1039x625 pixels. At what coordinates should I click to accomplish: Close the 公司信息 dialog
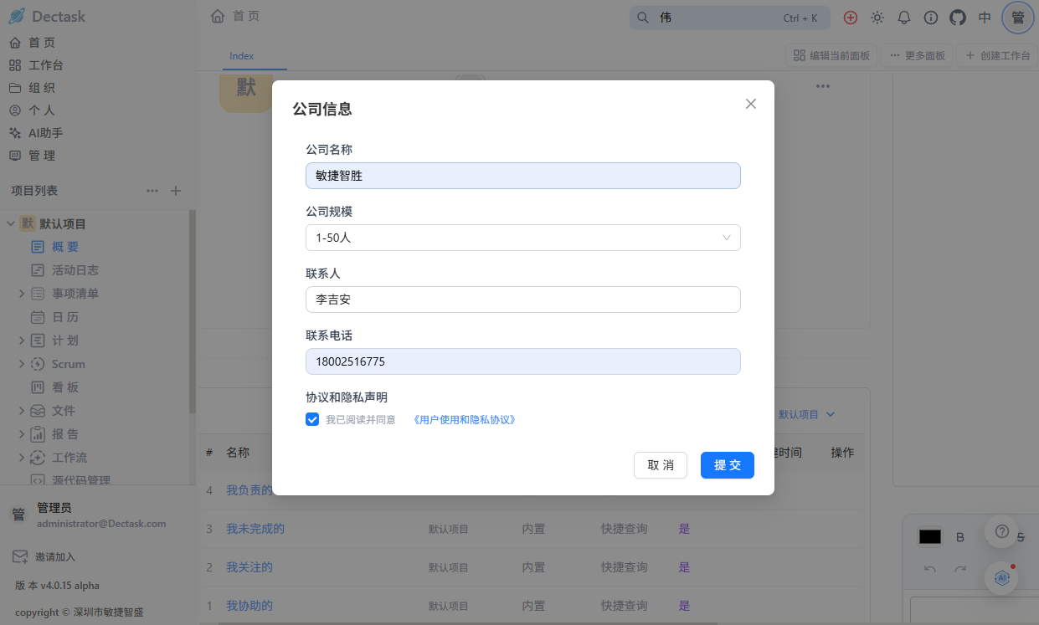click(x=751, y=104)
